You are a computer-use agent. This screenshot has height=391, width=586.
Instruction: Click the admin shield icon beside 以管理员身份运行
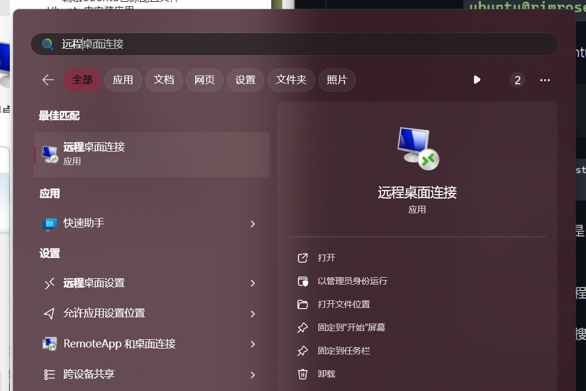pos(303,281)
